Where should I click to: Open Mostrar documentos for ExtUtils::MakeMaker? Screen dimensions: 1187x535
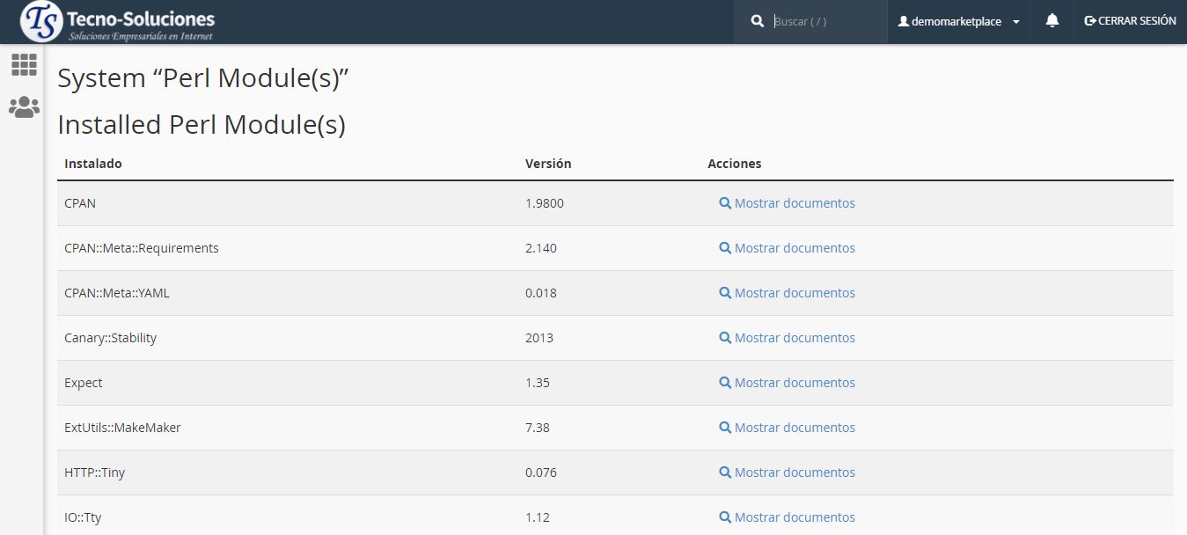click(794, 428)
